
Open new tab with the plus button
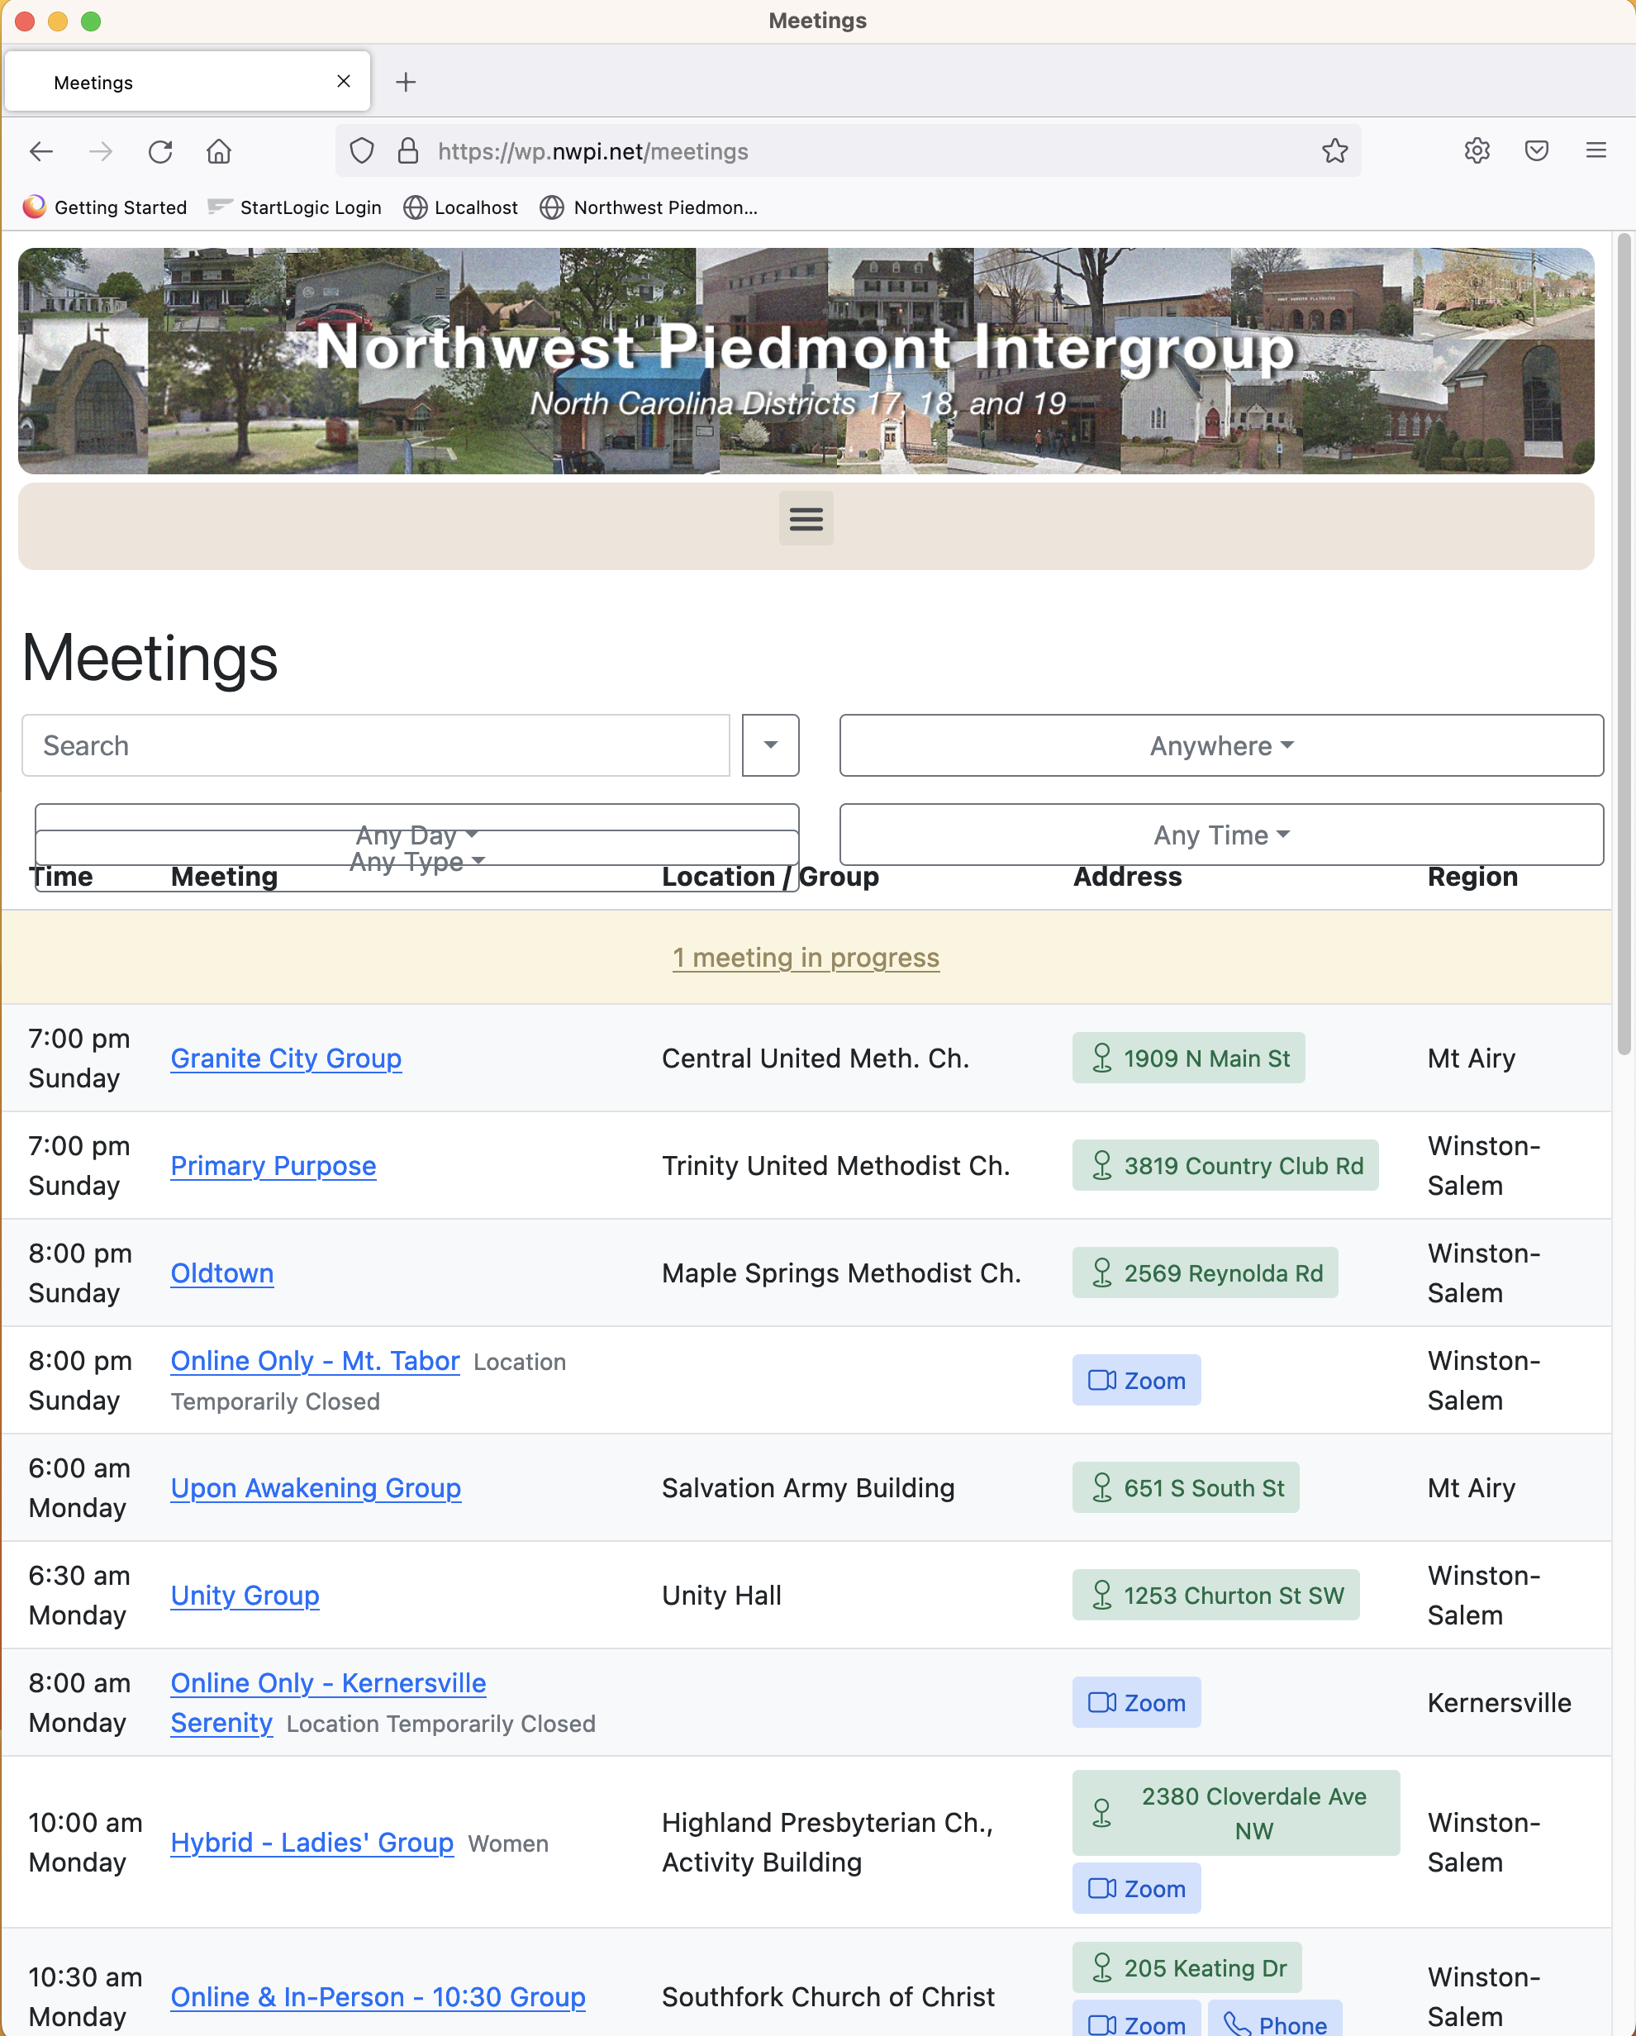405,82
